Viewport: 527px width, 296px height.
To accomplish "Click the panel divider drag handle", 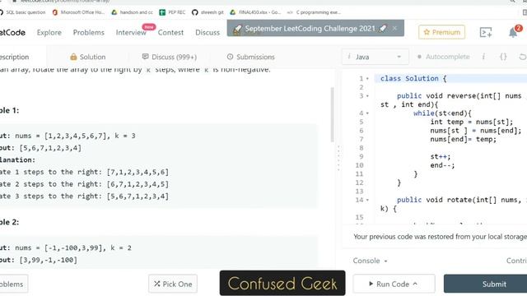I will pos(338,158).
